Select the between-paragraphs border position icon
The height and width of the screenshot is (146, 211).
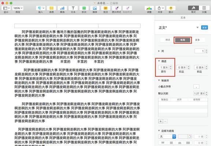[x=171, y=143]
